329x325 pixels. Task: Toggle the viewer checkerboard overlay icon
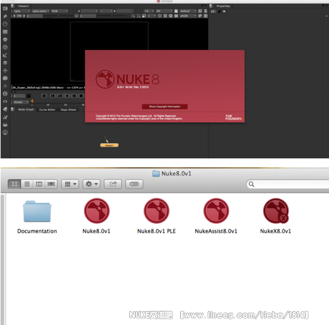tap(206, 16)
